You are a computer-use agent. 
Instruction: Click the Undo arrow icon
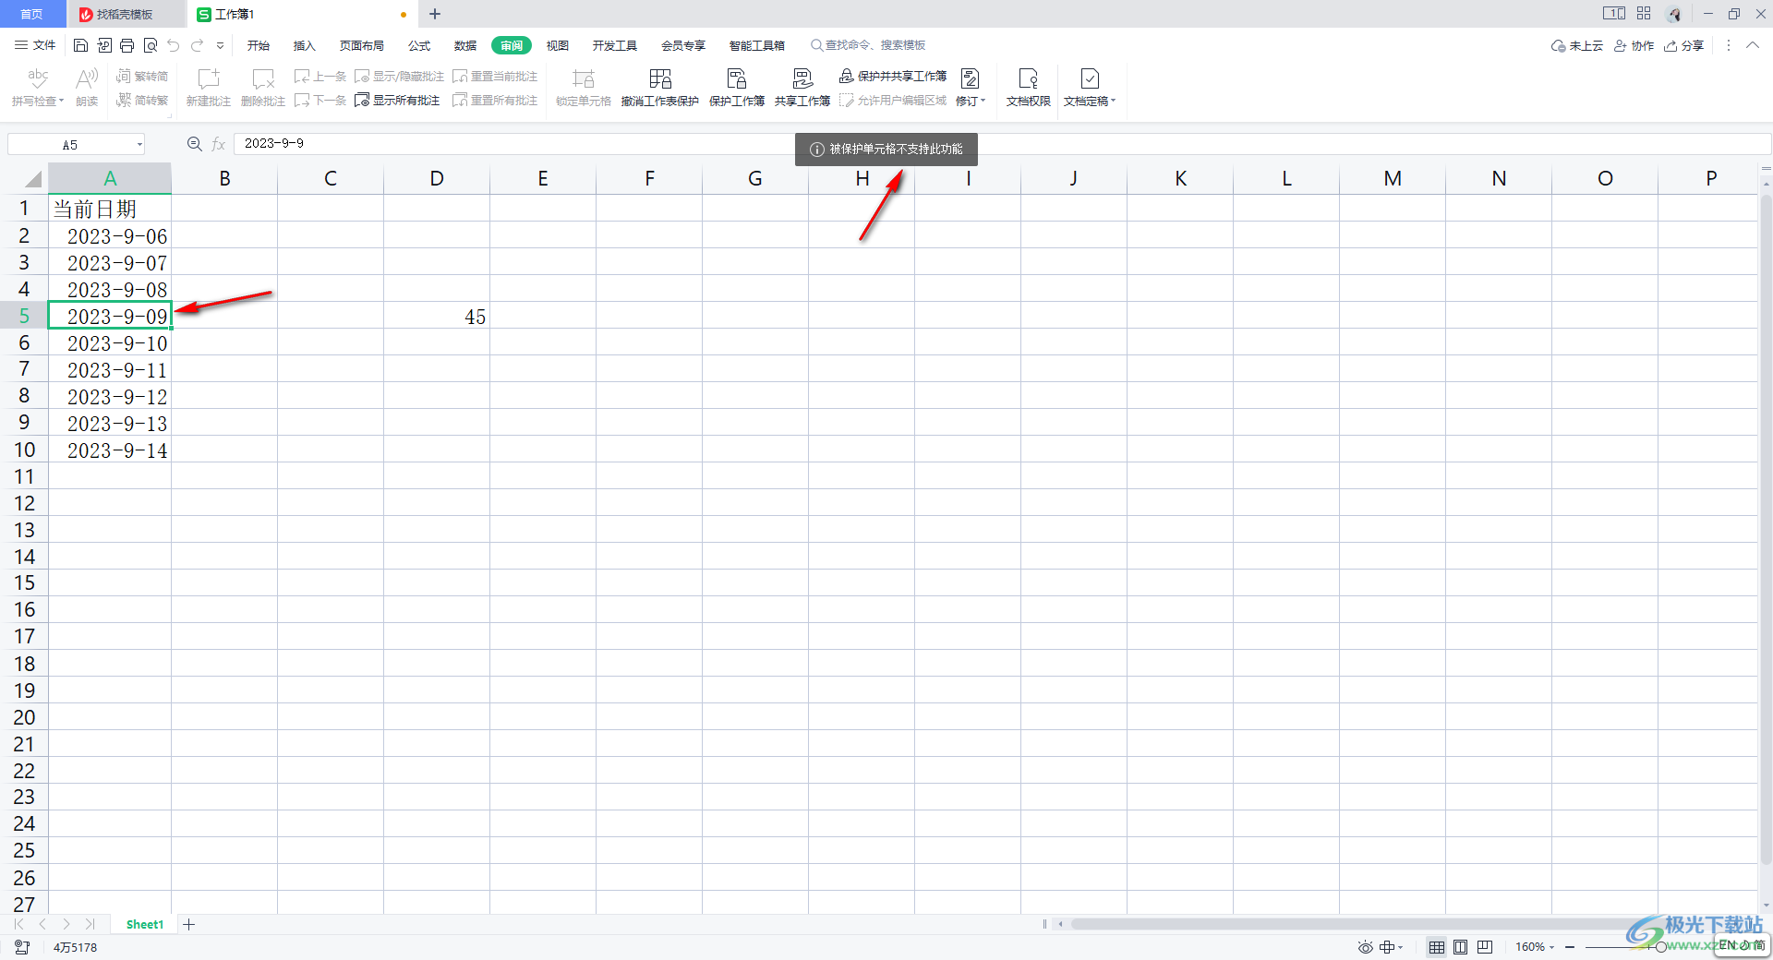click(x=174, y=45)
